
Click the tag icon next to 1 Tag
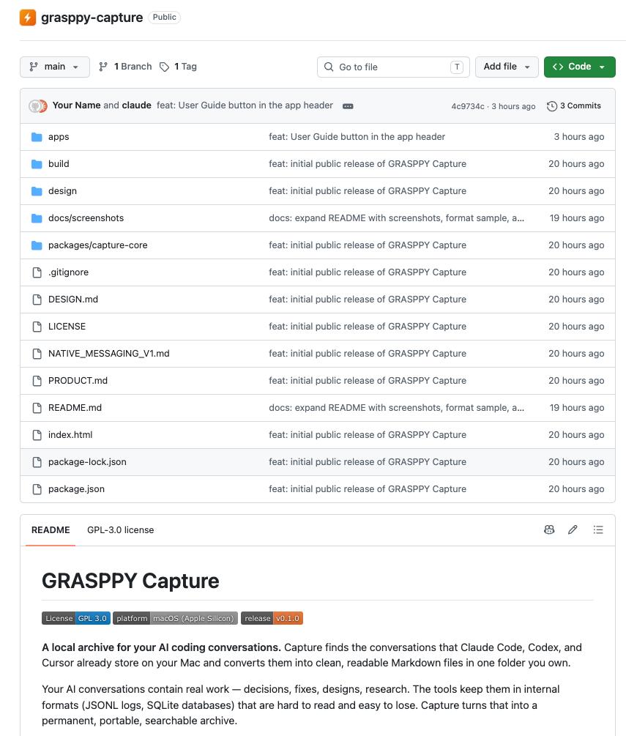coord(164,67)
